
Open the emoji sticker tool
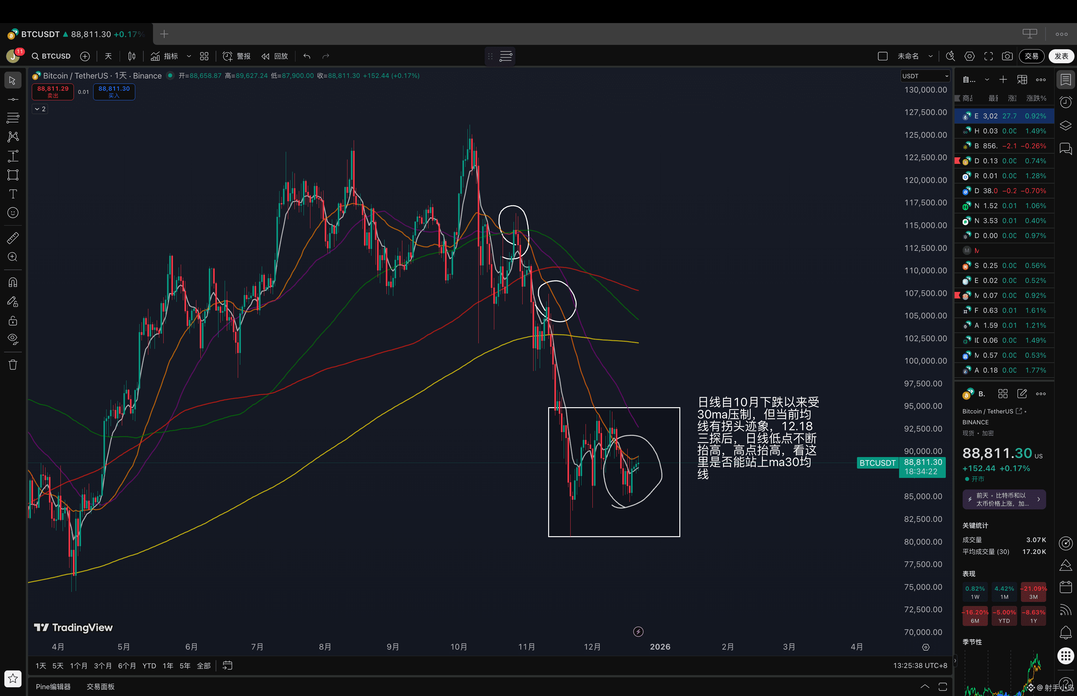pos(13,213)
